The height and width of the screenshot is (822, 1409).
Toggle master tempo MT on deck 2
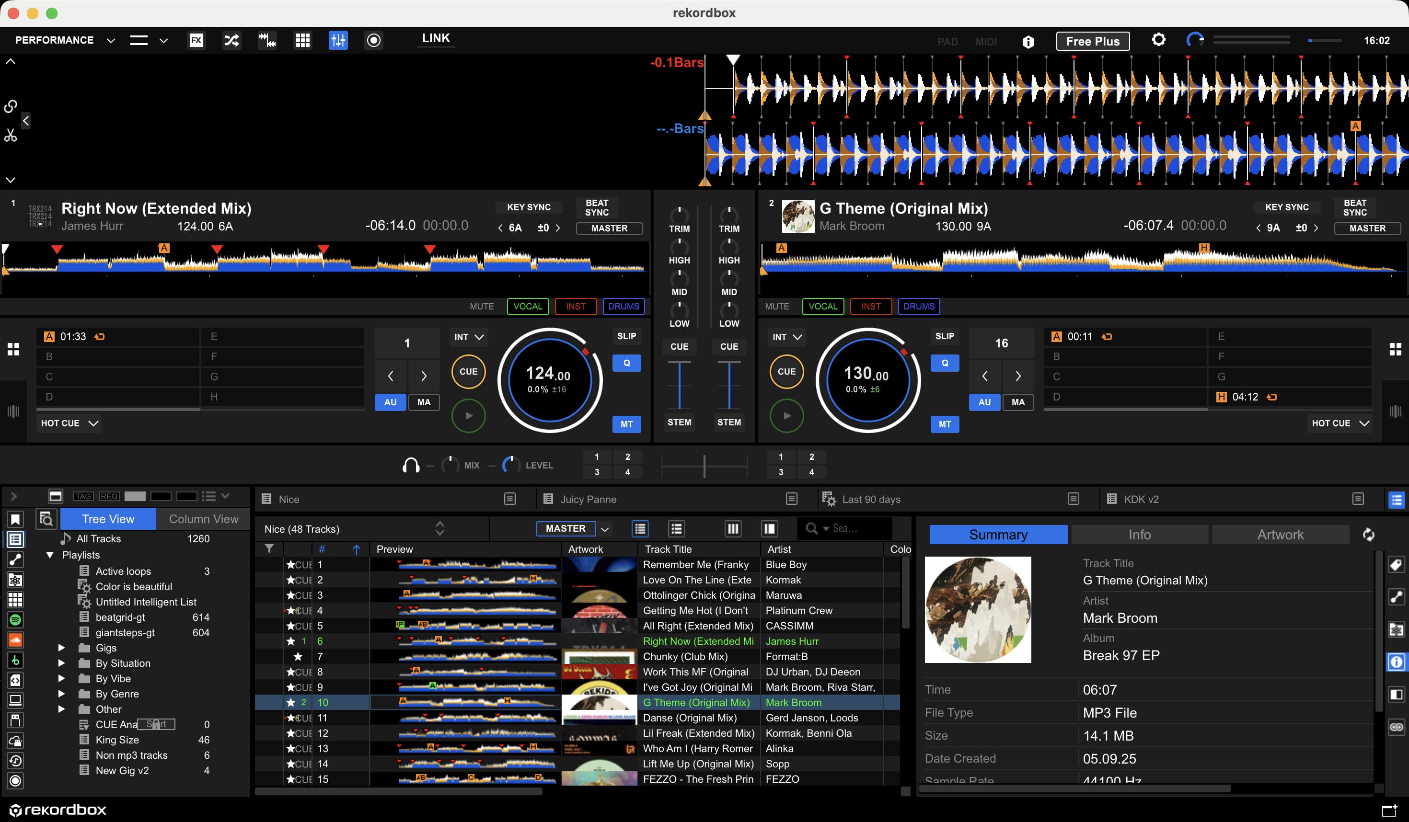[944, 424]
